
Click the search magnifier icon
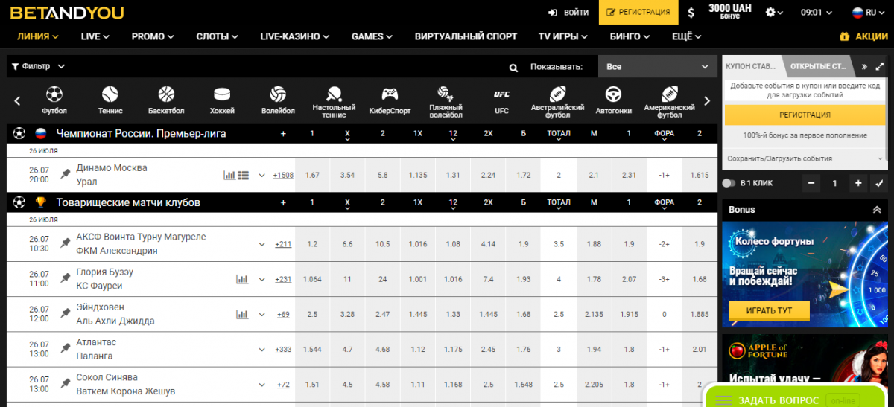(x=513, y=67)
